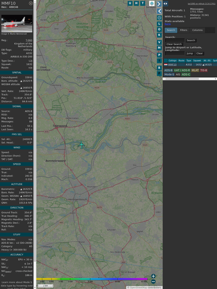Zoom in with the plus button
Screen dimensions: 217x289
point(153,276)
